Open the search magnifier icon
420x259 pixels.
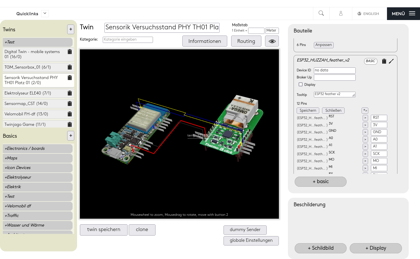[x=321, y=13]
